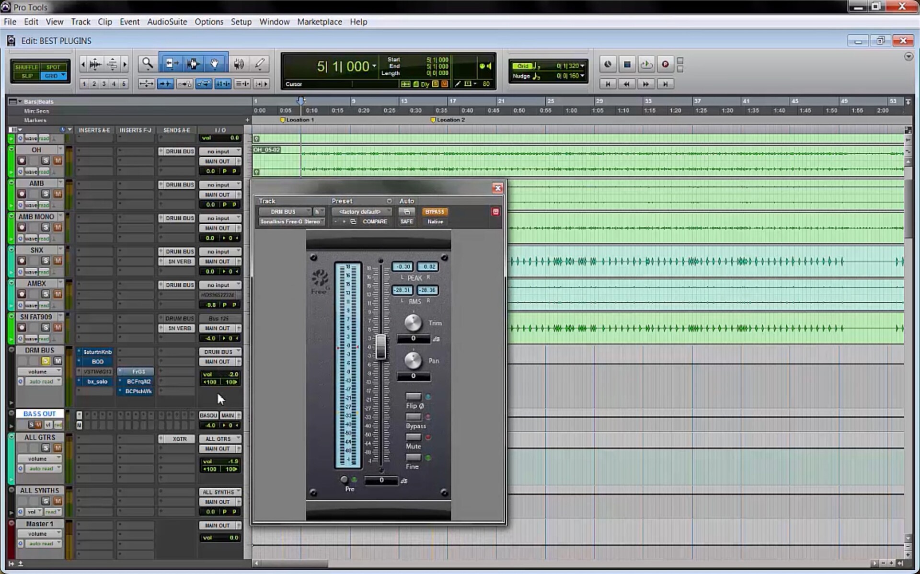Open the Setup menu
Screen dimensions: 920x574
241,22
